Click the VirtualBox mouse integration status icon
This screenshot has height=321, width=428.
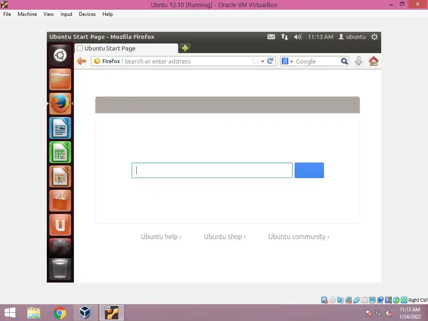click(396, 300)
